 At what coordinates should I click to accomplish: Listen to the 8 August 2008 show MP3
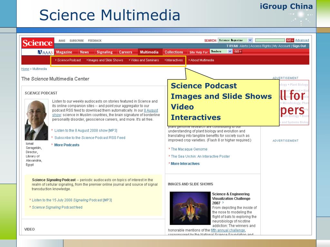pos(86,131)
